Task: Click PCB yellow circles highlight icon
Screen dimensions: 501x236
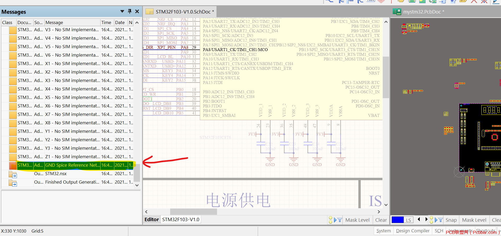Action: click(x=431, y=220)
